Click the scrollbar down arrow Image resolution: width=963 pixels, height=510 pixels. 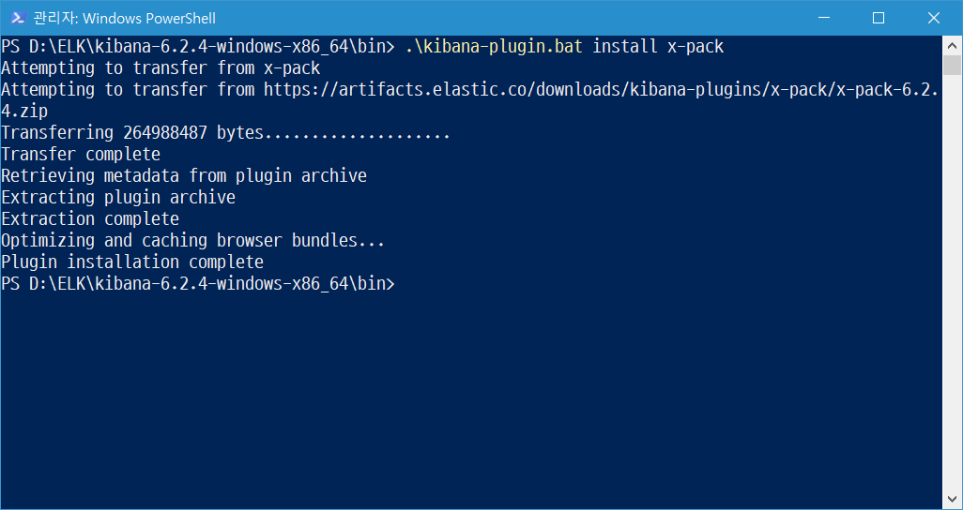point(953,501)
